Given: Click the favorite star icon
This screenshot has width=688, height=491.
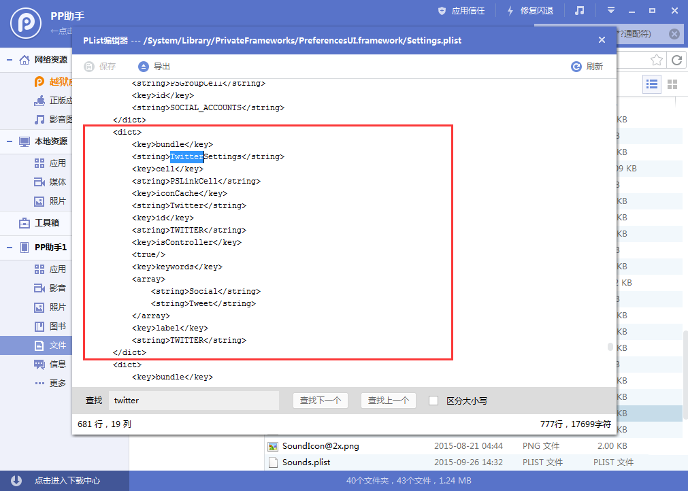Looking at the screenshot, I should click(x=657, y=60).
